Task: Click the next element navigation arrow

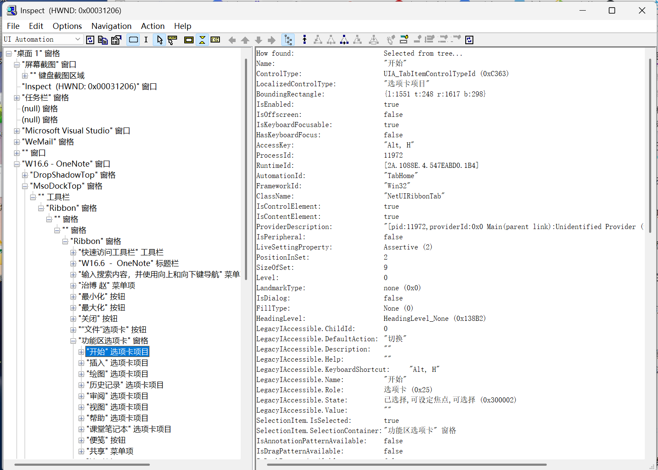Action: (272, 40)
